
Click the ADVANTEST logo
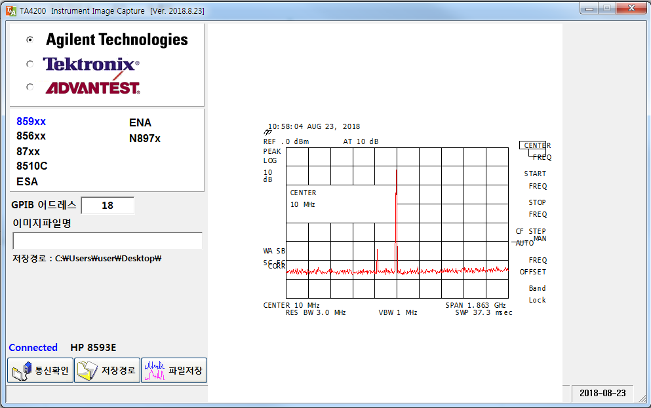[92, 86]
